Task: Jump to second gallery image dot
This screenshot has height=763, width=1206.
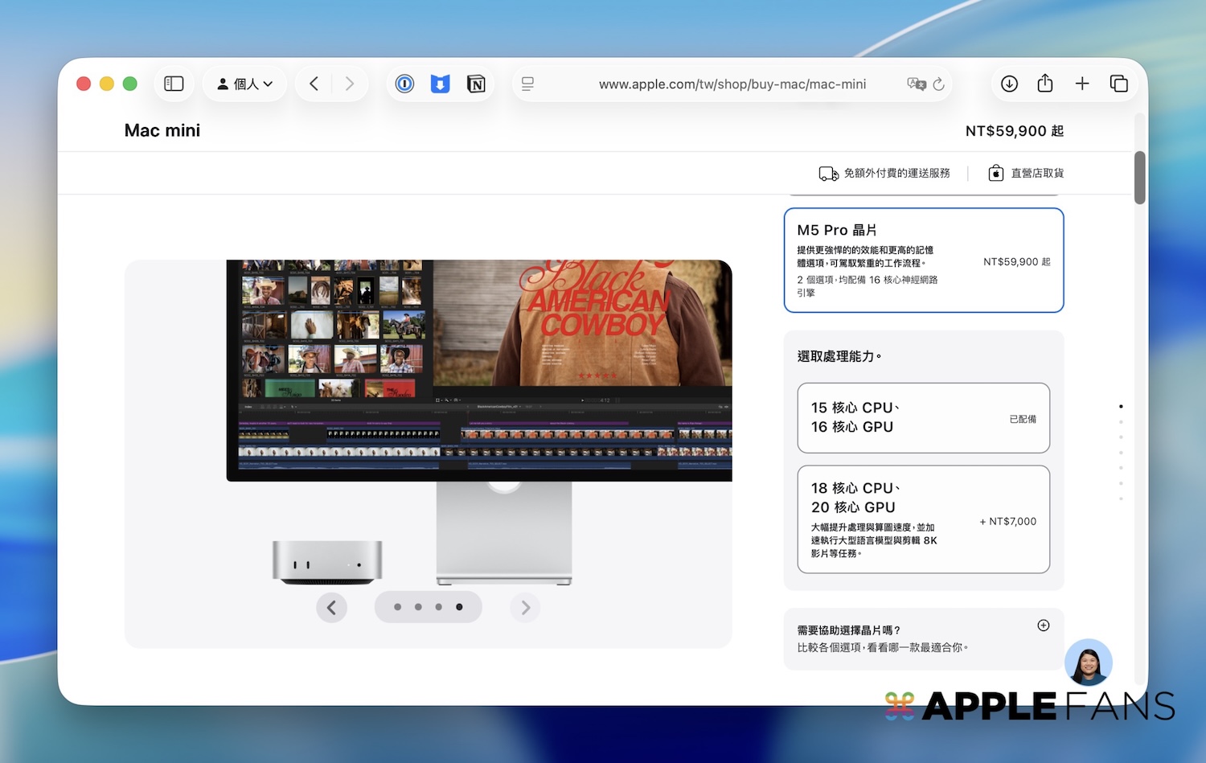Action: click(x=418, y=607)
